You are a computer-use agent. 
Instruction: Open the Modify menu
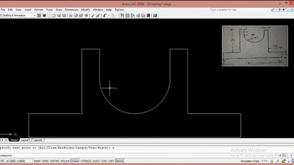coord(85,10)
